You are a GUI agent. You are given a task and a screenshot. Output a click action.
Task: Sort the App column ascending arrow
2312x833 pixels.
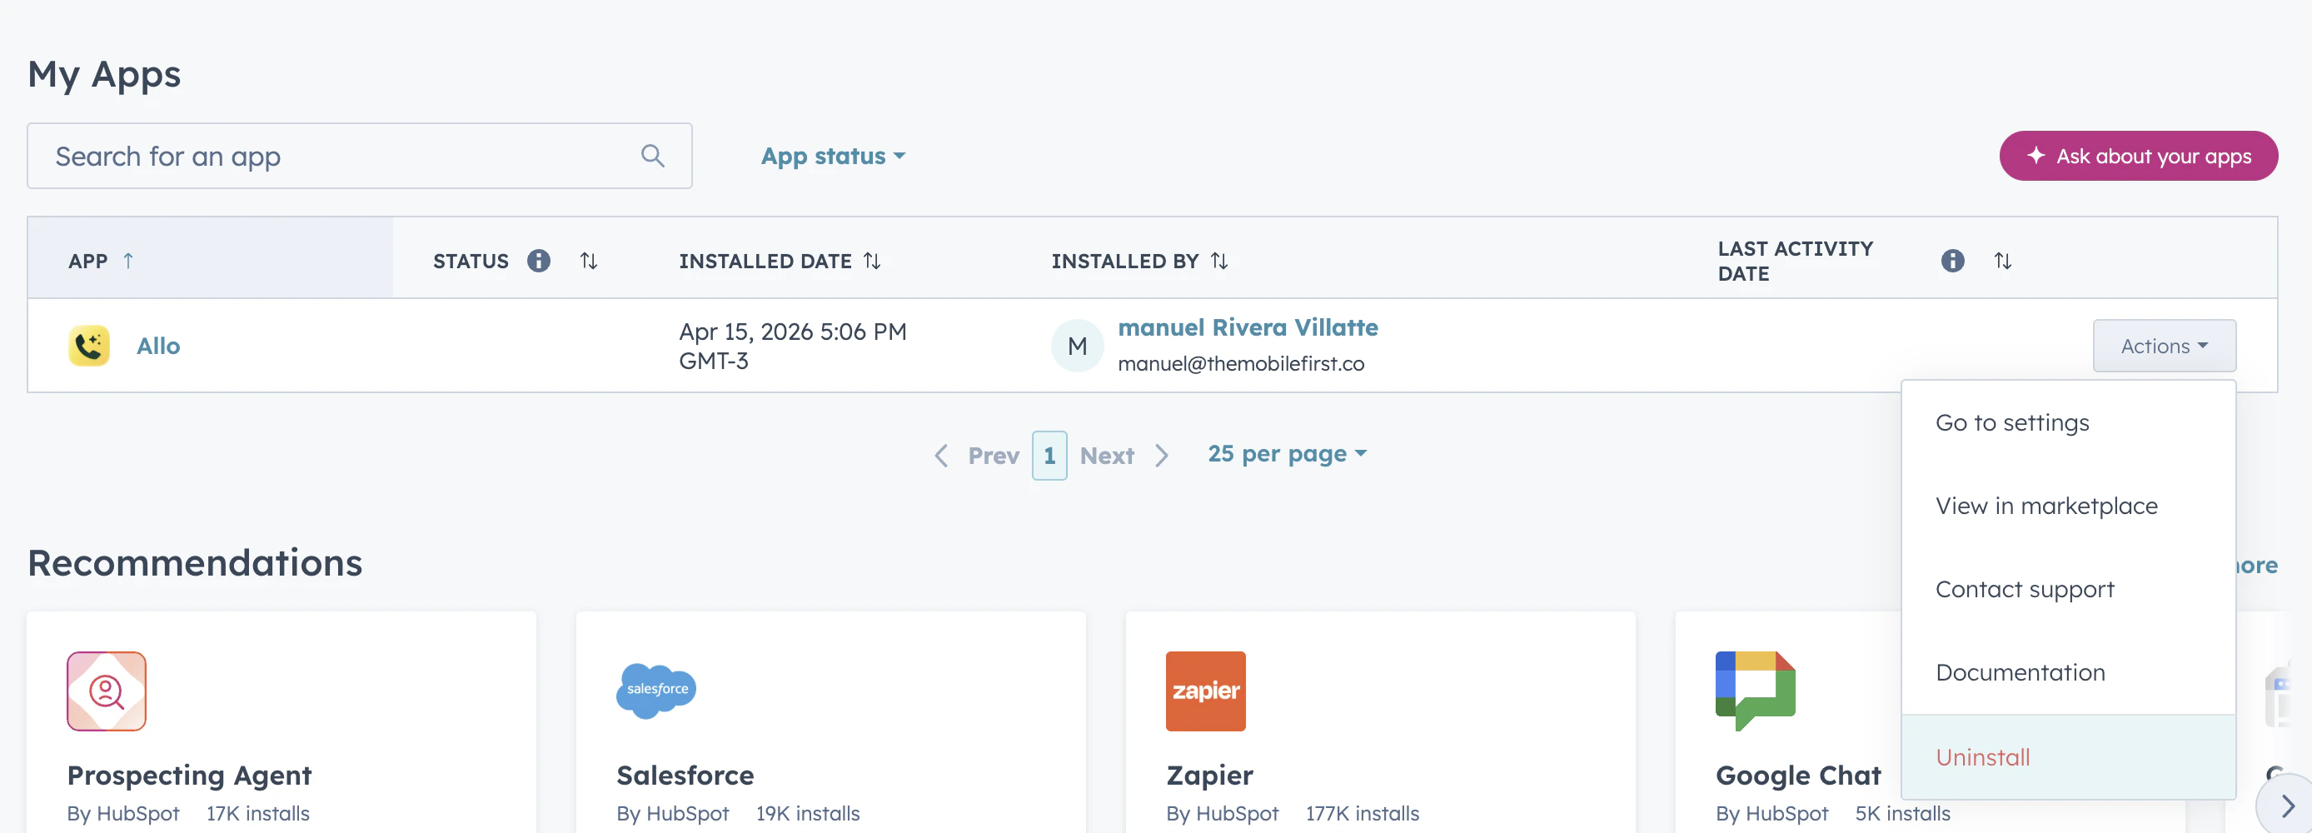pos(128,260)
